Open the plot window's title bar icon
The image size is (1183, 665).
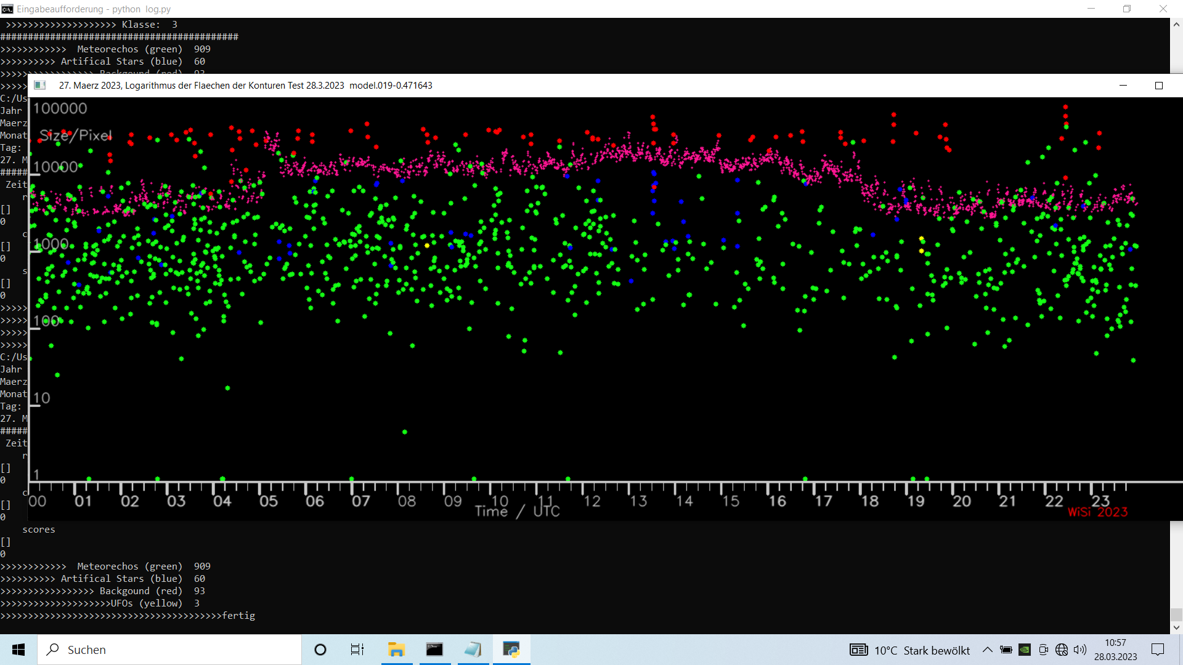click(40, 86)
